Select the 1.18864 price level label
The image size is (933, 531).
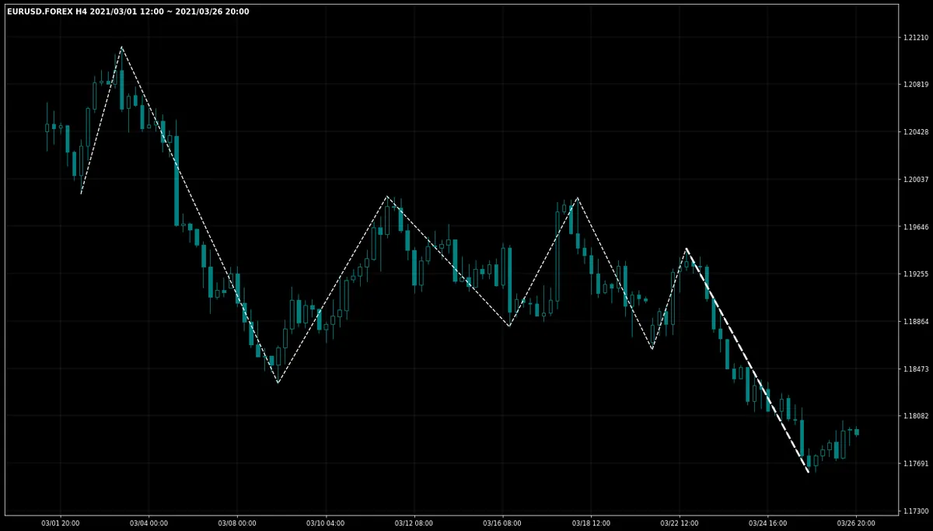click(x=914, y=322)
